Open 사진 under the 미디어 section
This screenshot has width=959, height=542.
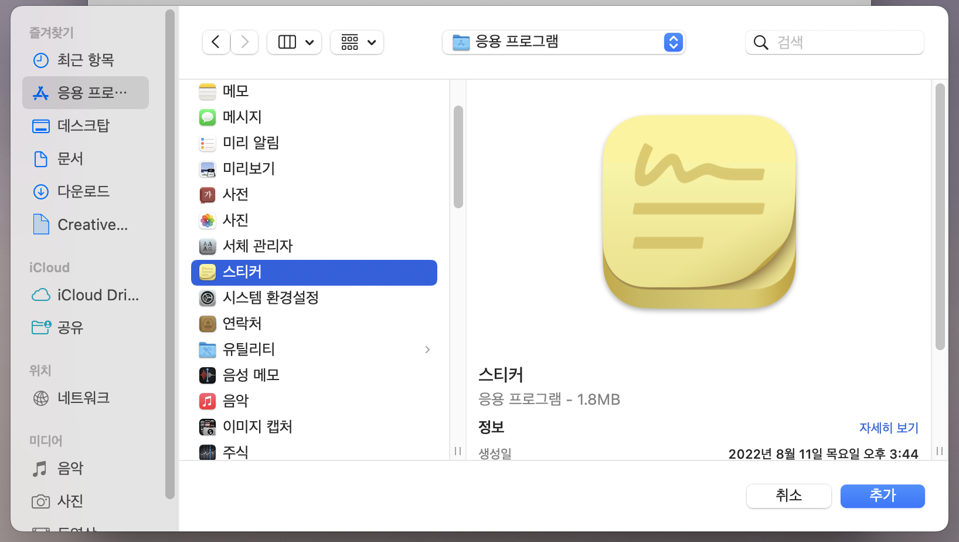click(x=86, y=501)
